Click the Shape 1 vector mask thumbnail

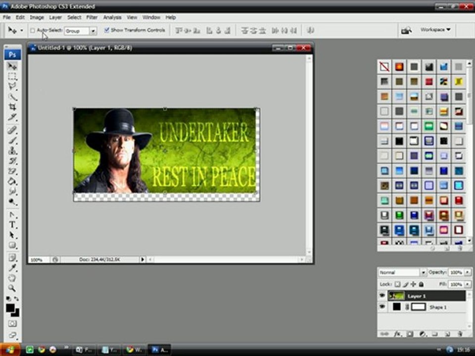tap(419, 307)
